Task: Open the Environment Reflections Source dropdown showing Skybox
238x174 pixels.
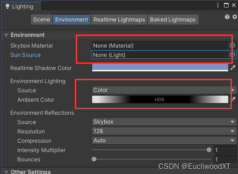Action: pyautogui.click(x=164, y=122)
